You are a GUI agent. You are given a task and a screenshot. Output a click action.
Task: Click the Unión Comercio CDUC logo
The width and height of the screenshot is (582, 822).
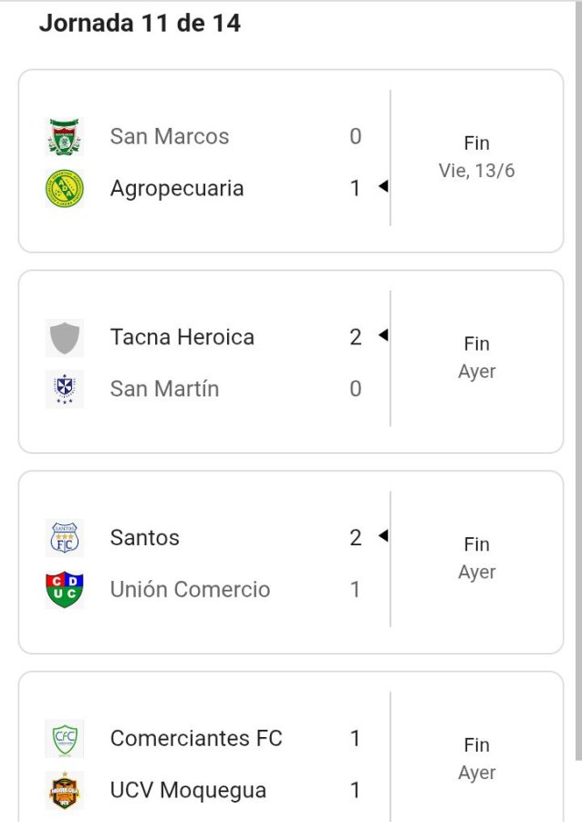[64, 590]
